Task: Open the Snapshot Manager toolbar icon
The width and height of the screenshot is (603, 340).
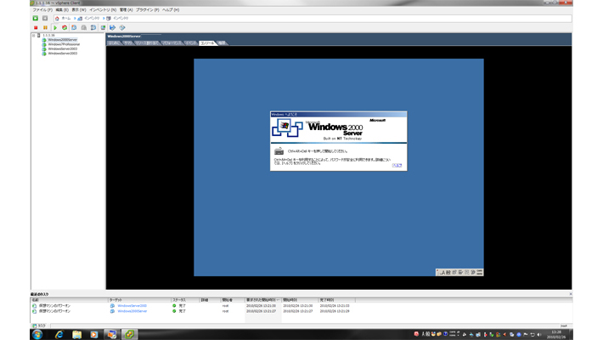Action: [x=93, y=28]
